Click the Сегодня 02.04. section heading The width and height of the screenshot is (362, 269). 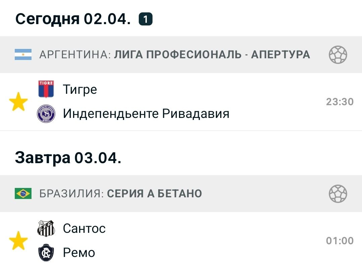pos(73,19)
